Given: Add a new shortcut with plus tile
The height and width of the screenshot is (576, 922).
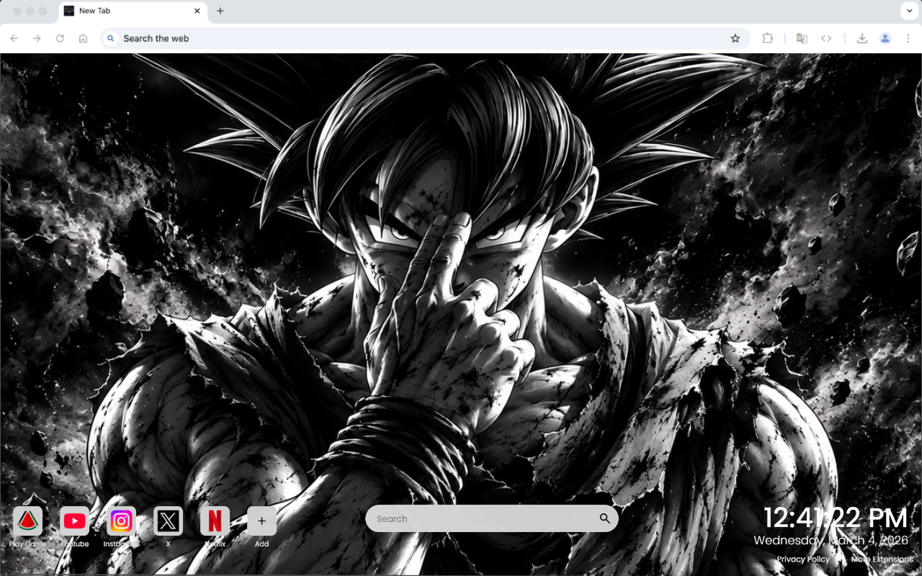Looking at the screenshot, I should (x=261, y=521).
